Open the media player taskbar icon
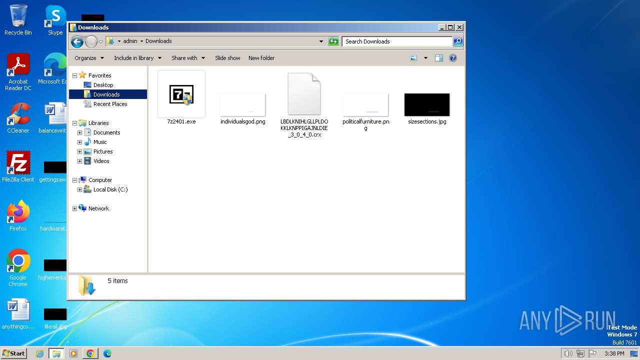 tap(73, 353)
